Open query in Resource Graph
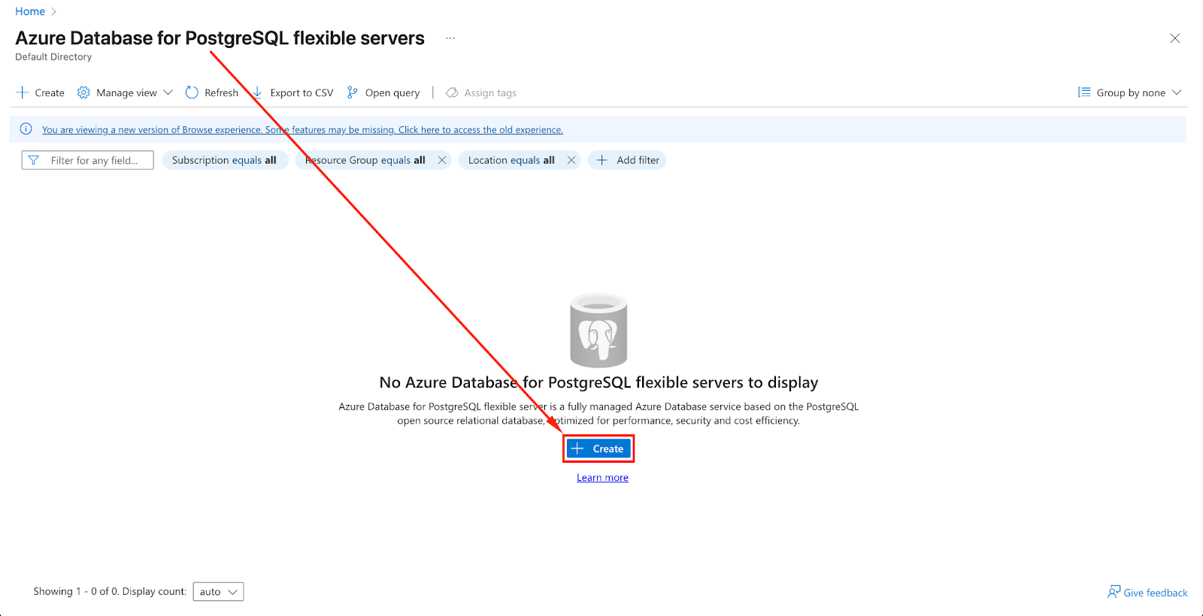 [383, 92]
